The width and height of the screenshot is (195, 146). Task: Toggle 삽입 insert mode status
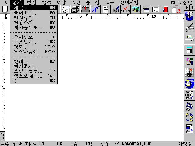point(105,144)
